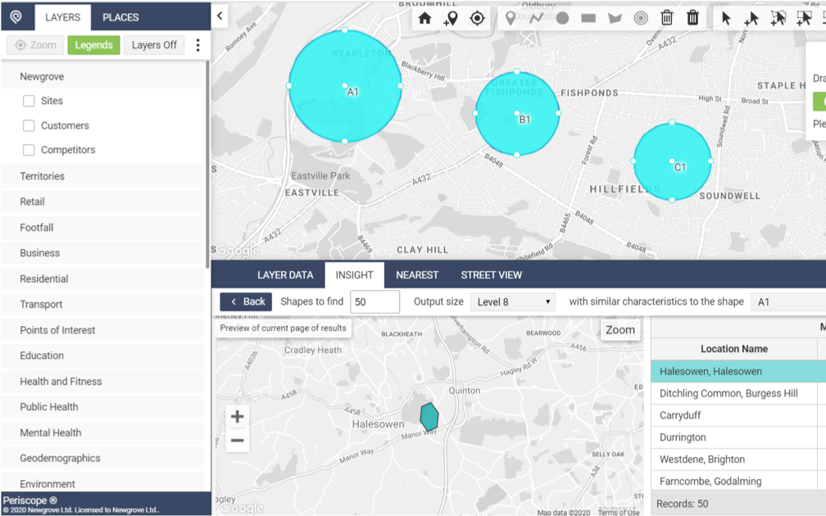Image resolution: width=826 pixels, height=516 pixels.
Task: Choose the draw line tool
Action: click(x=536, y=18)
